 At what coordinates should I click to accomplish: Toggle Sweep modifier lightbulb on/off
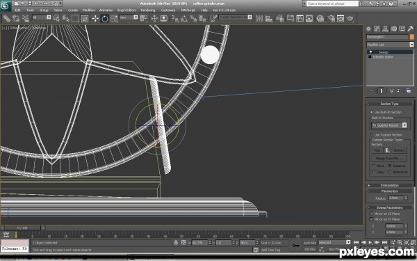[x=370, y=52]
